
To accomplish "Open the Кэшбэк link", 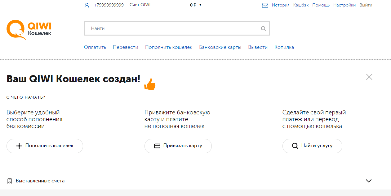I will pos(301,5).
